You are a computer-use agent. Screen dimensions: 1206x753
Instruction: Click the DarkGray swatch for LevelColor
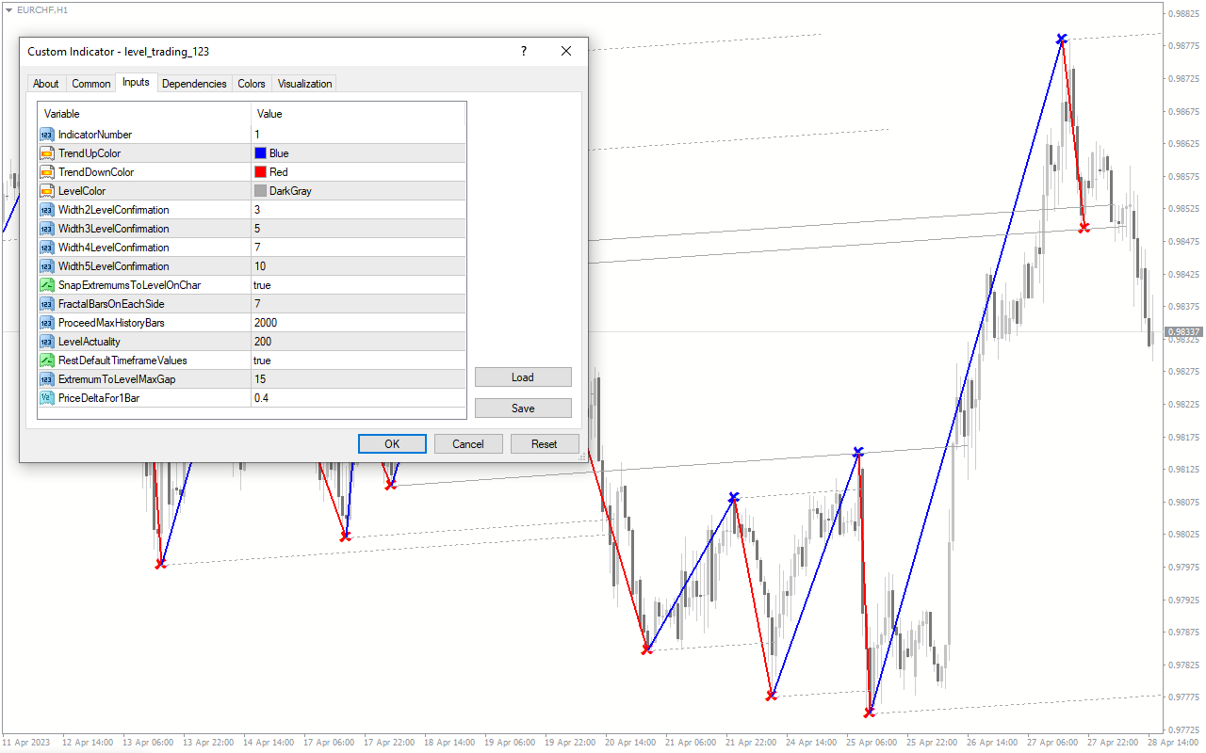tap(260, 191)
